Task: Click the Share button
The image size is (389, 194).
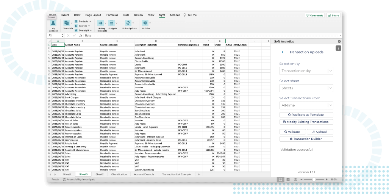Action: point(333,16)
